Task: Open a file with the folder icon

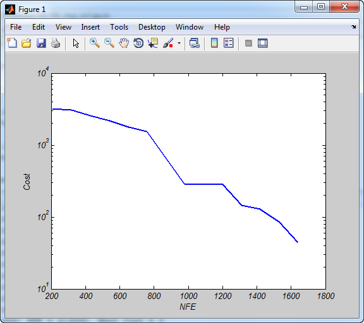Action: pyautogui.click(x=27, y=43)
